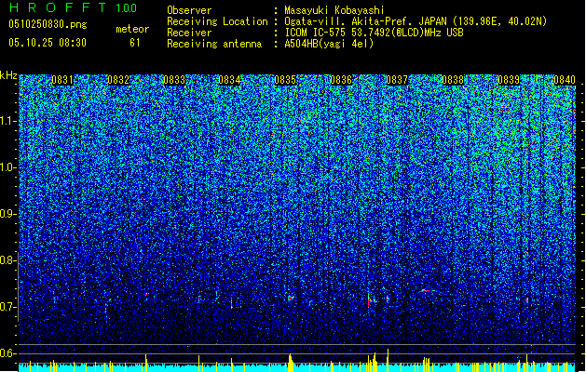The height and width of the screenshot is (372, 586).
Task: Select the file name 0510250830.png
Action: 48,25
